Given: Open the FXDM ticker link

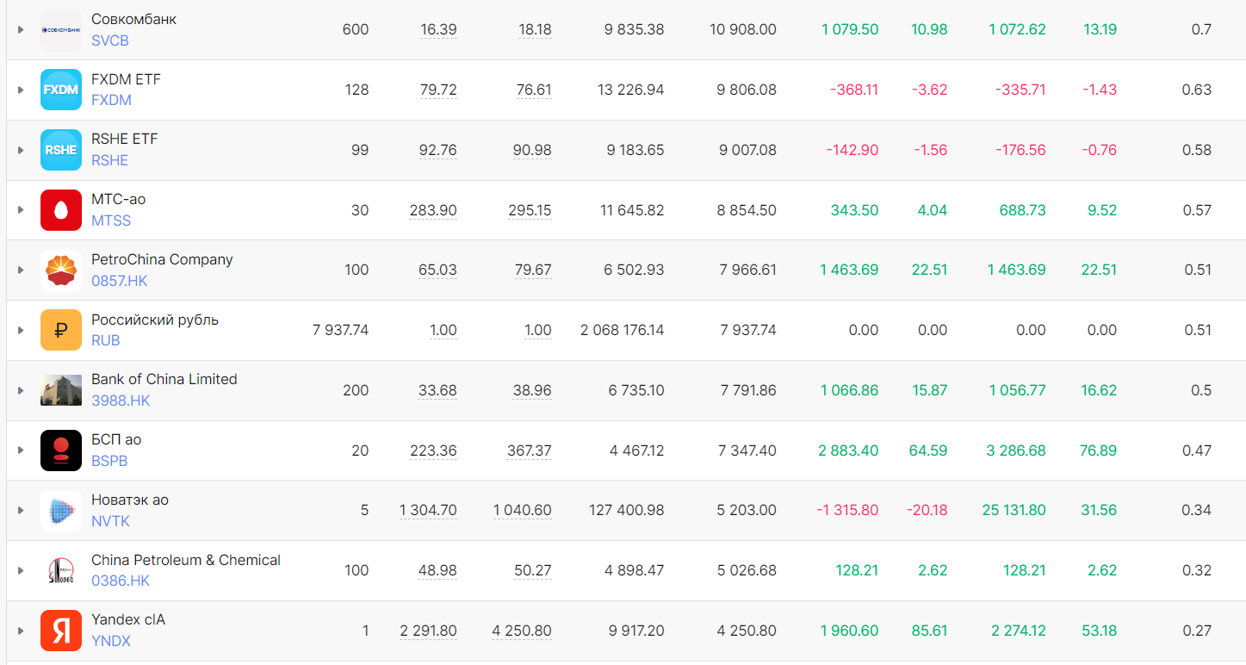Looking at the screenshot, I should click(x=111, y=100).
